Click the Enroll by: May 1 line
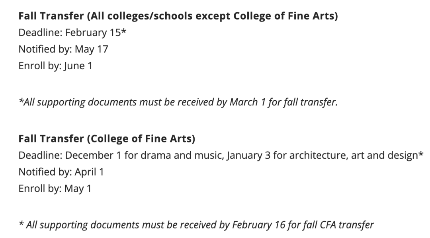430x238 pixels. [55, 189]
